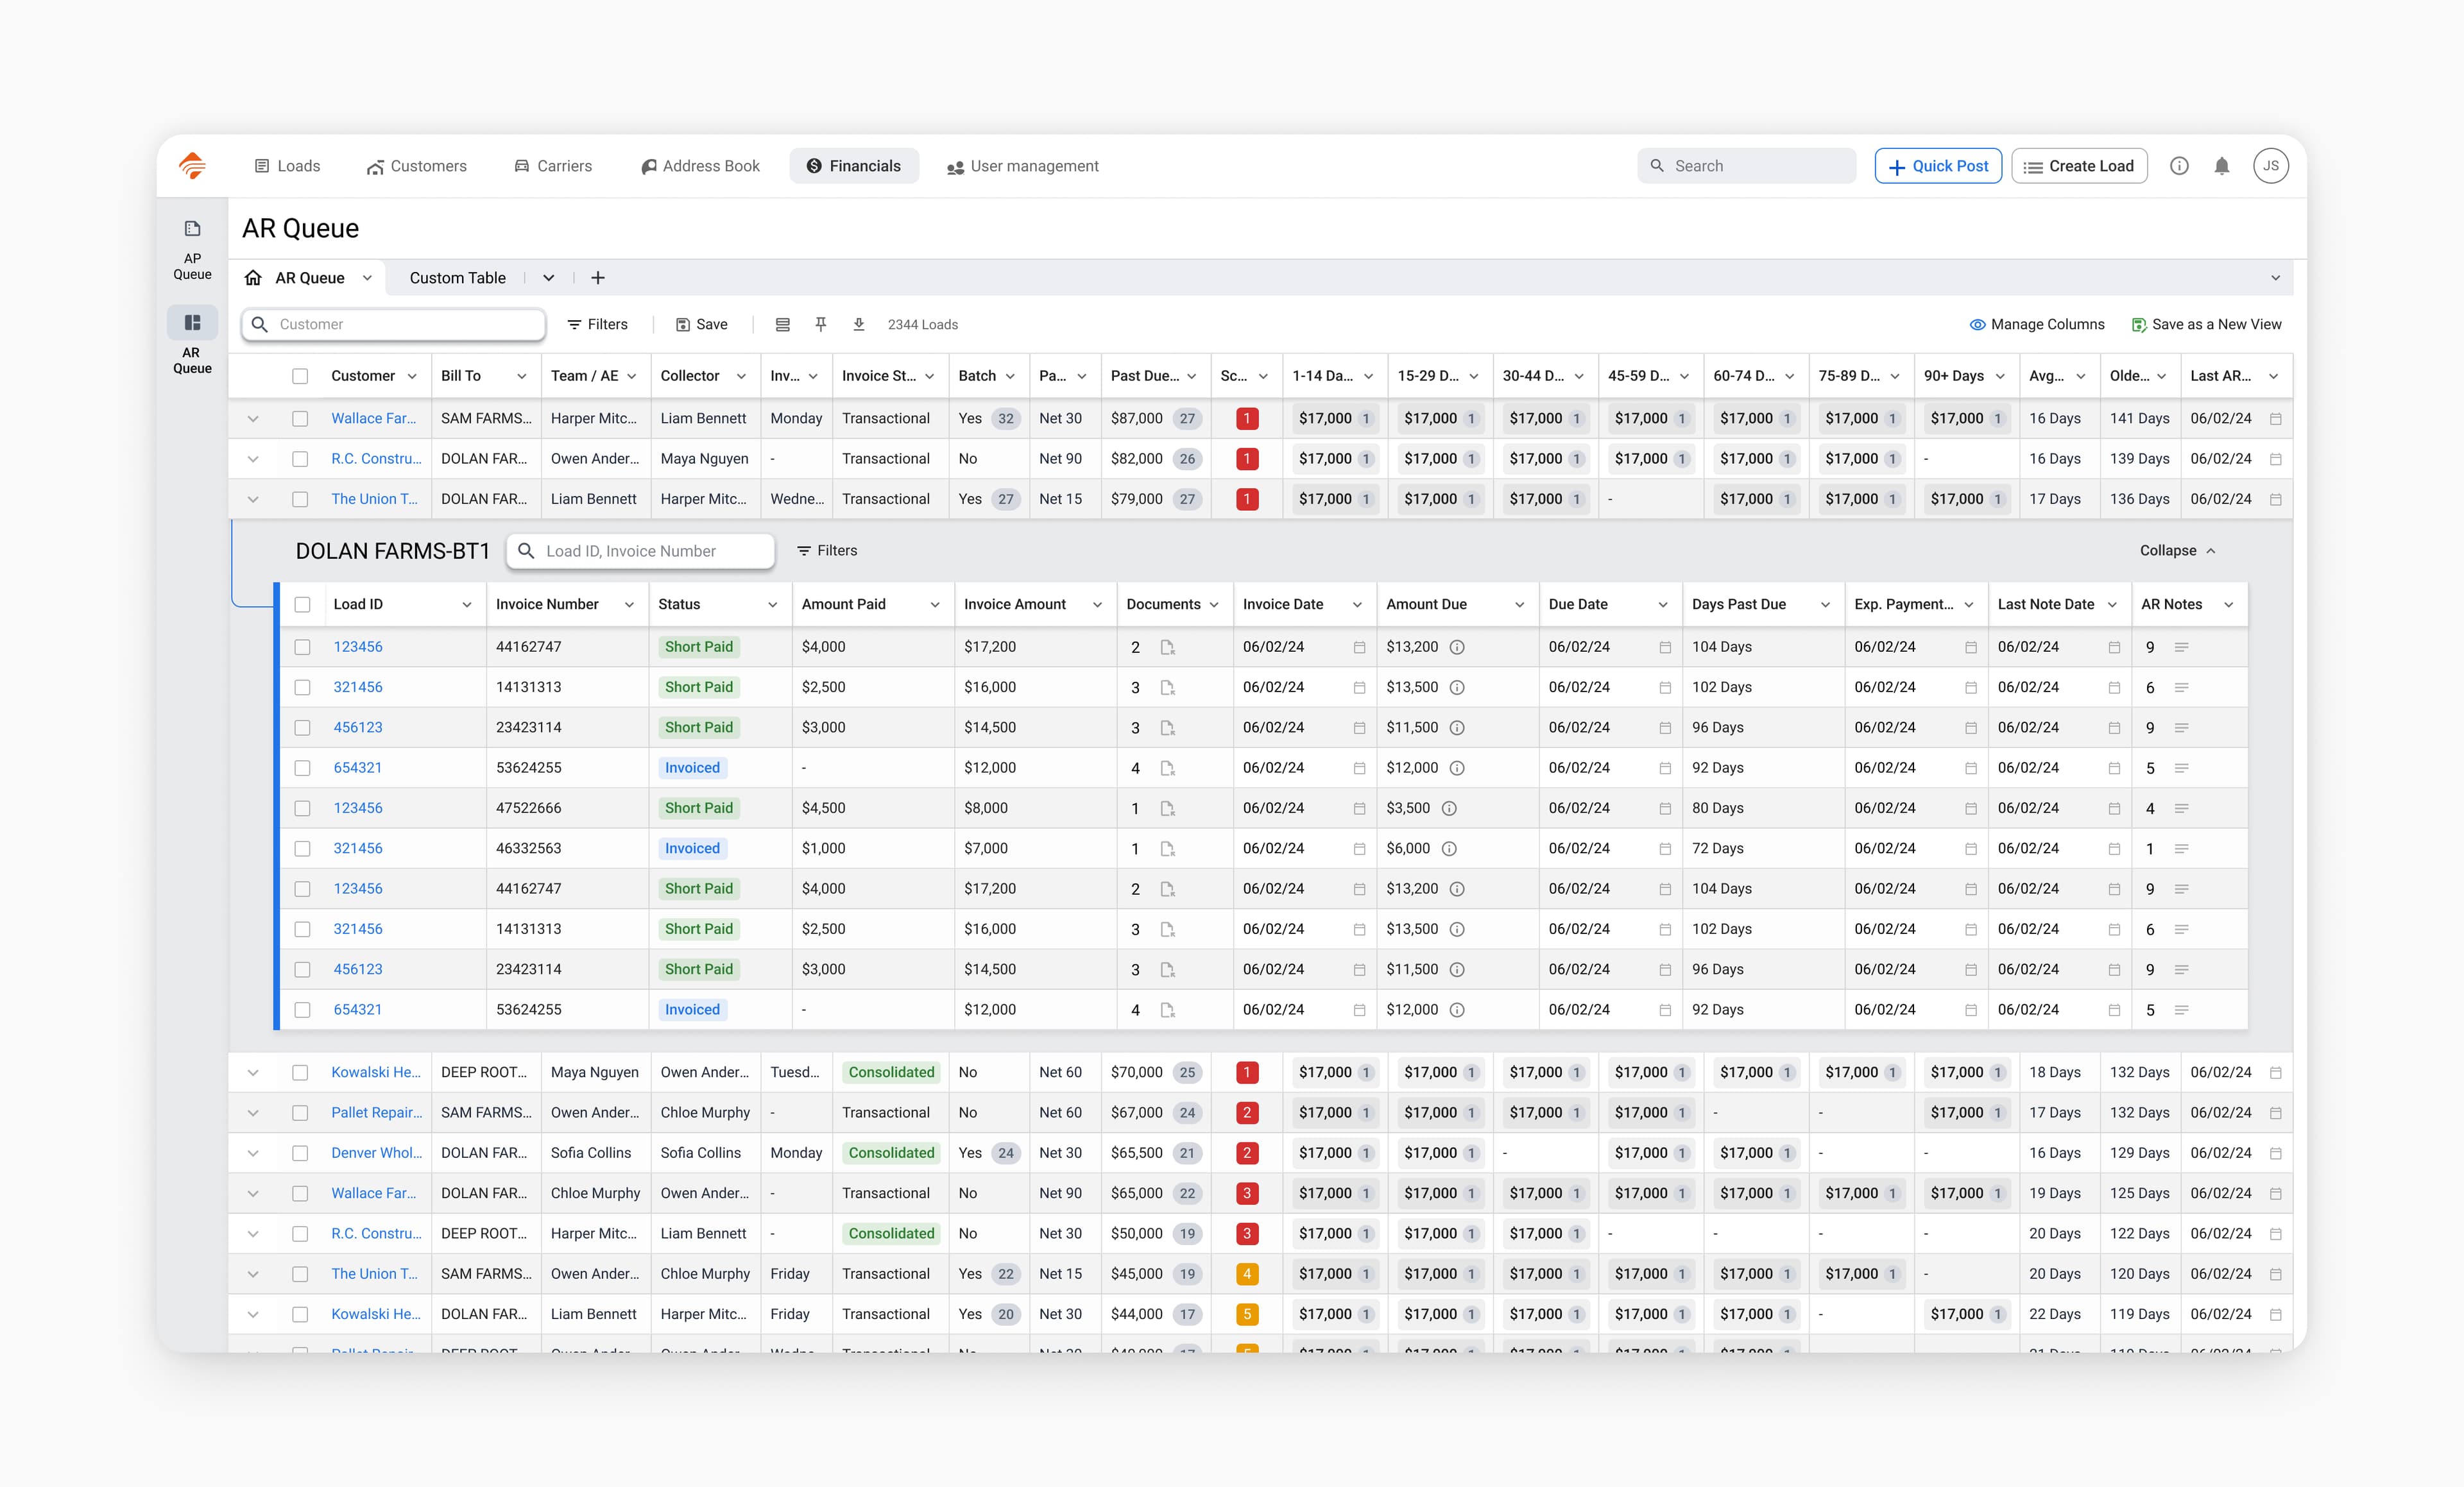Go to Address Book in top navigation
The width and height of the screenshot is (2464, 1487).
(x=700, y=166)
